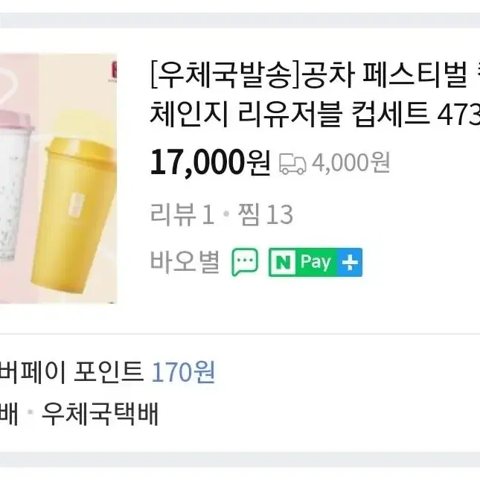Click the 4,000원 shipping fee
Image resolution: width=480 pixels, height=480 pixels.
[x=351, y=162]
